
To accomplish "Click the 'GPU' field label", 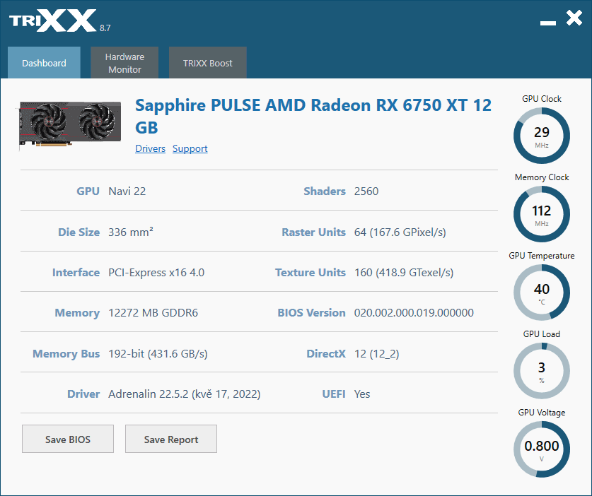I will [x=88, y=191].
